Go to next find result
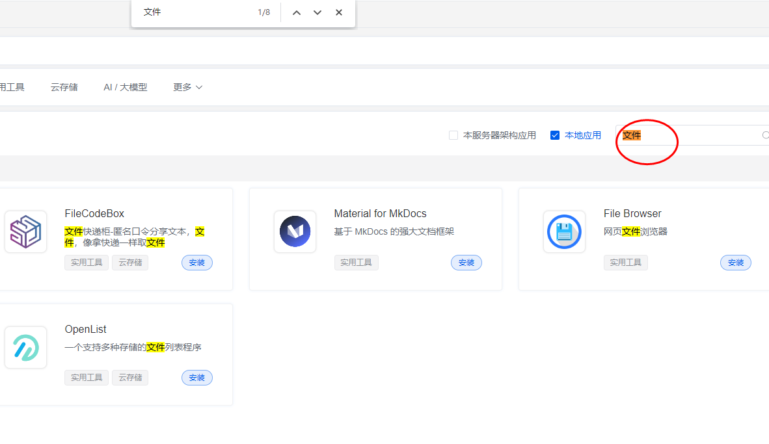769x444 pixels. pos(317,13)
